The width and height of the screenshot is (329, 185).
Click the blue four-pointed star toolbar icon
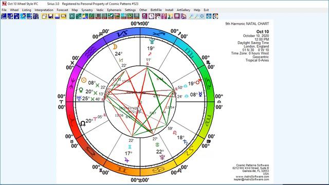209,16
